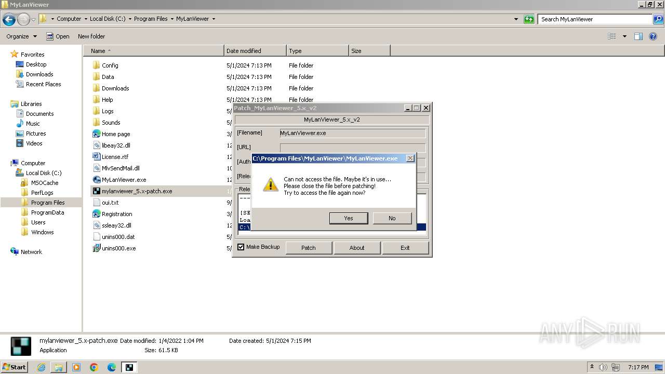Select the Registration shortcut icon
This screenshot has width=665, height=374.
click(96, 214)
